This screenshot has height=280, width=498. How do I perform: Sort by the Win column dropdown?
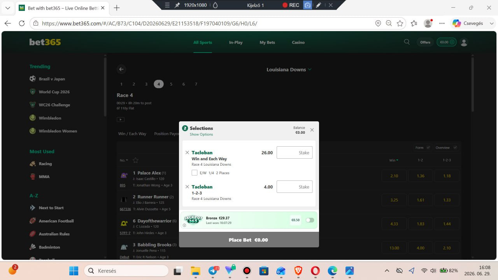tap(394, 160)
